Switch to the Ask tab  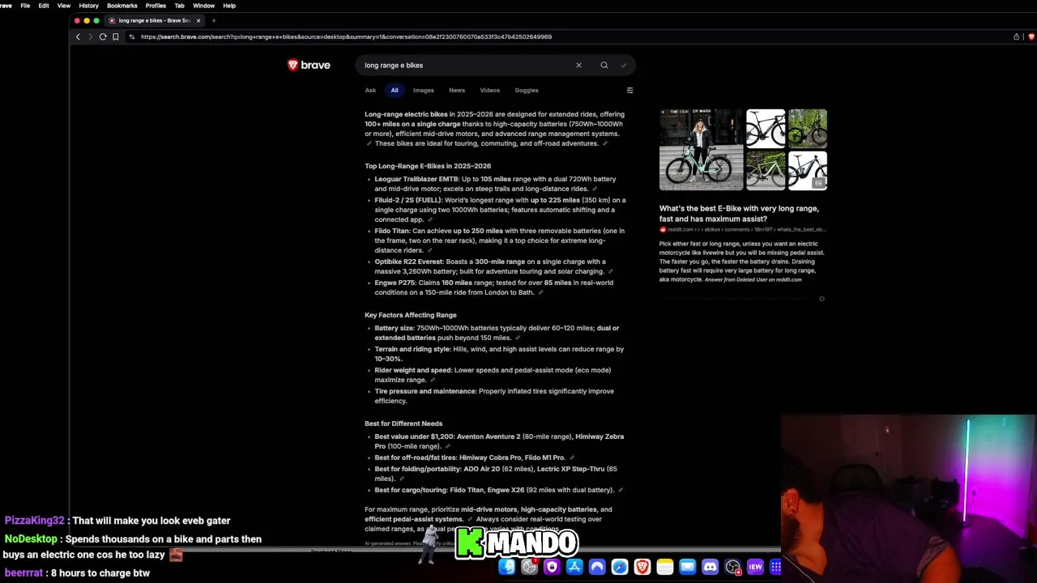coord(370,90)
